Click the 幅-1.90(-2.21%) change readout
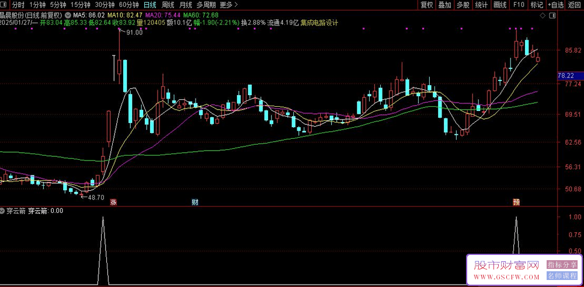 215,23
